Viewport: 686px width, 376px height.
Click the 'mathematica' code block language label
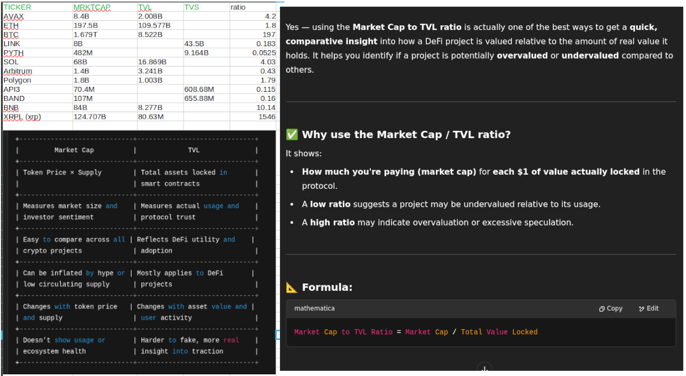pyautogui.click(x=314, y=308)
